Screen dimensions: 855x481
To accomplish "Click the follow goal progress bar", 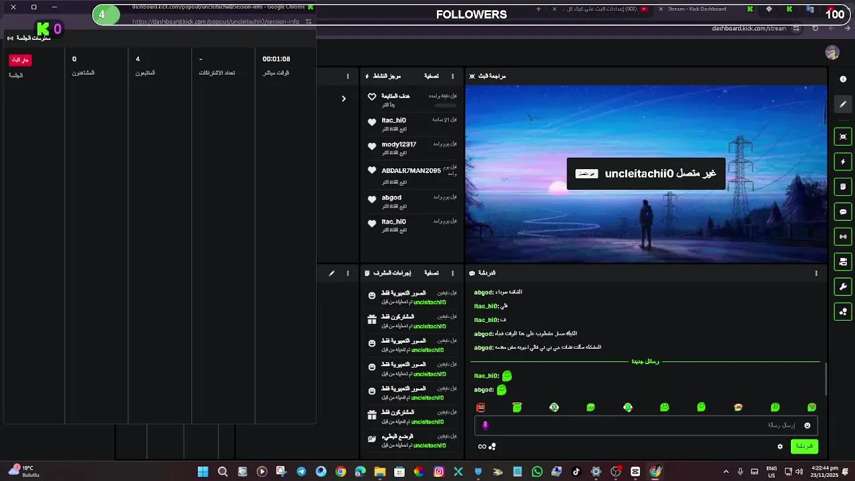I will pyautogui.click(x=446, y=106).
